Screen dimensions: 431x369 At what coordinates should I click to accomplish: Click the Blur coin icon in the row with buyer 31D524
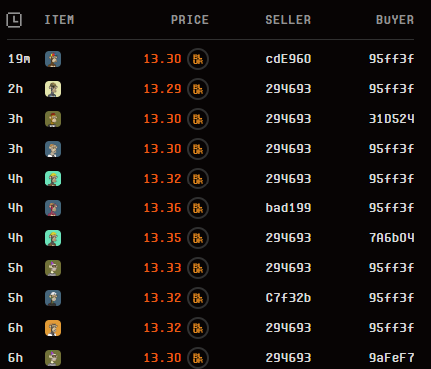tap(198, 119)
